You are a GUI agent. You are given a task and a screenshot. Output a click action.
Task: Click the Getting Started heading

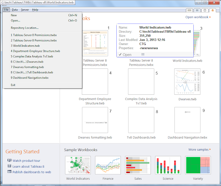(22, 151)
